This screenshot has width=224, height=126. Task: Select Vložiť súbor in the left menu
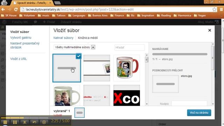(x=20, y=32)
